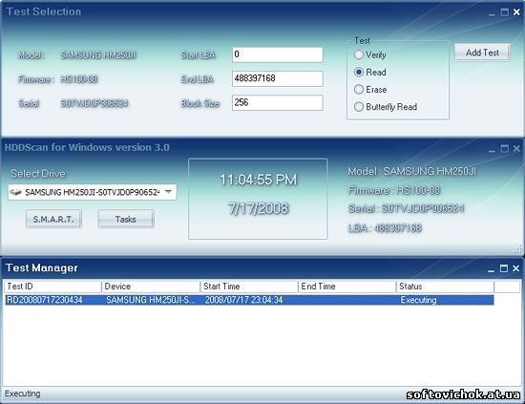Focus the Start LBA input field
The width and height of the screenshot is (525, 404).
click(x=278, y=54)
